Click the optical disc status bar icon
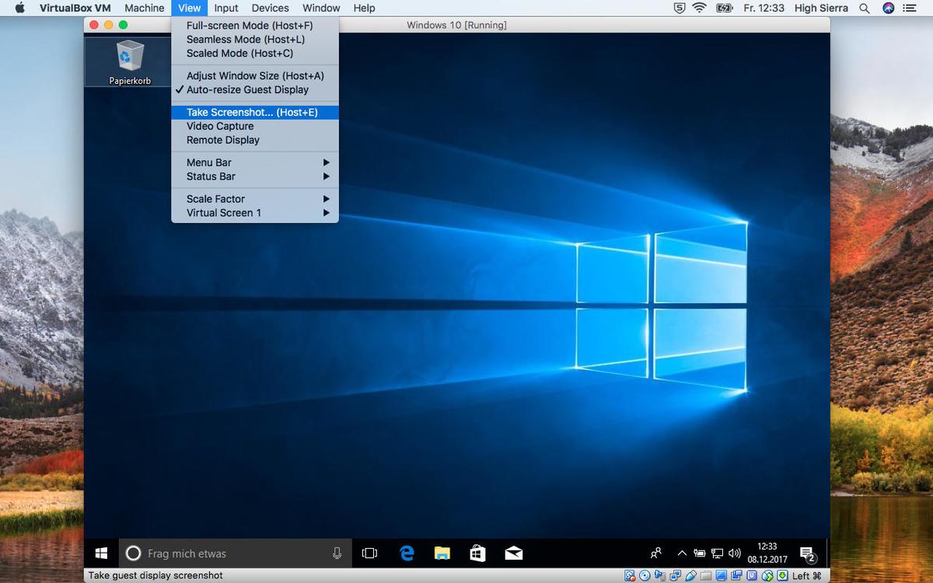The image size is (933, 583). point(645,576)
